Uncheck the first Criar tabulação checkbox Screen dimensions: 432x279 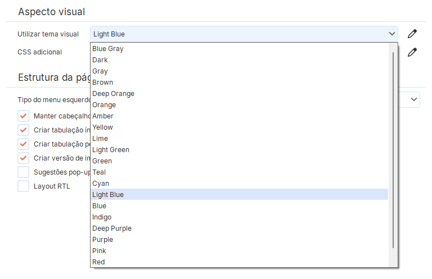pyautogui.click(x=23, y=130)
